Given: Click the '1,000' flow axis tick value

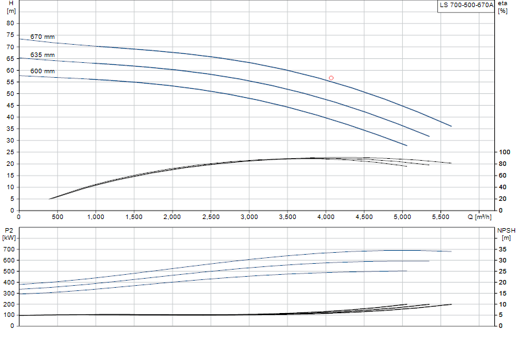Looking at the screenshot, I should click(95, 217).
